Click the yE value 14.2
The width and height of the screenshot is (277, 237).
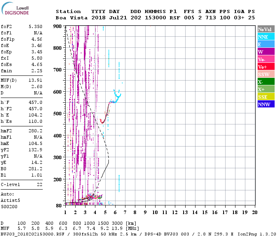tap(37, 162)
